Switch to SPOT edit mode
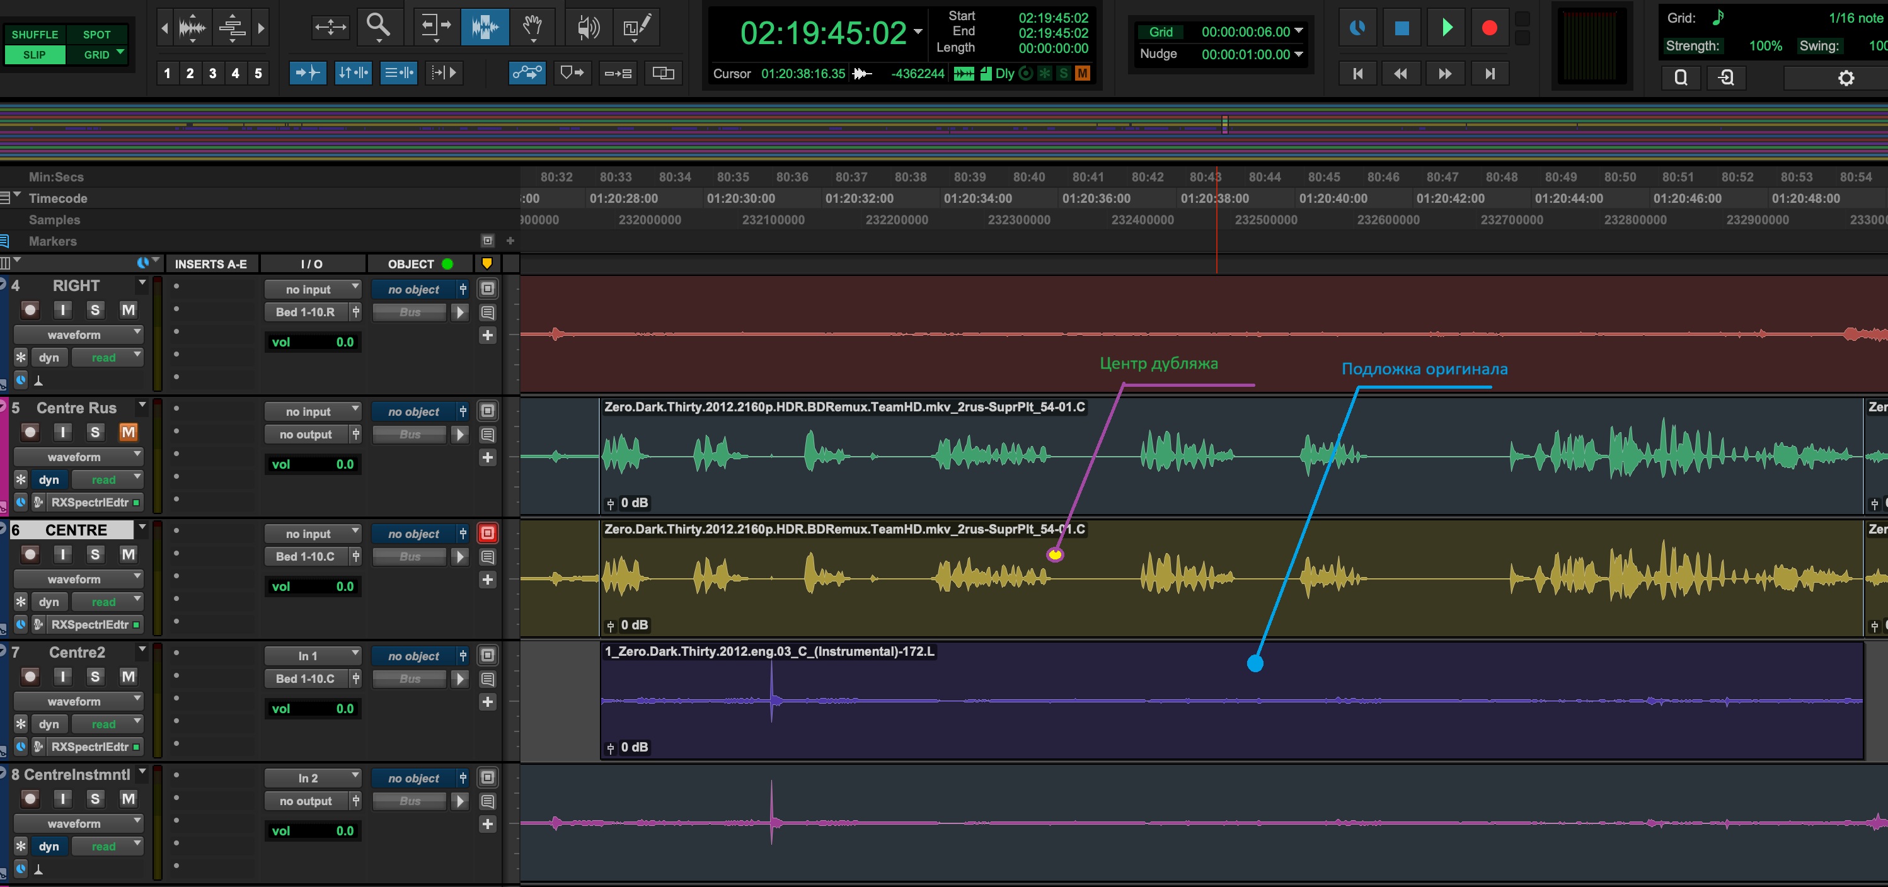Screen dimensions: 1888x887 (x=96, y=35)
